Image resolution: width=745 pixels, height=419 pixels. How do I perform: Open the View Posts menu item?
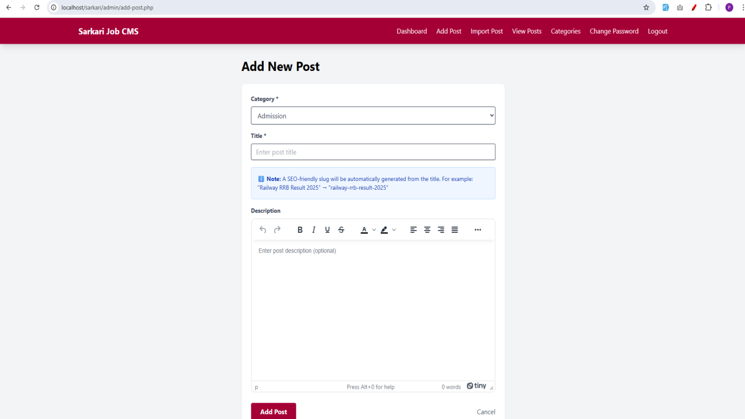pyautogui.click(x=527, y=31)
